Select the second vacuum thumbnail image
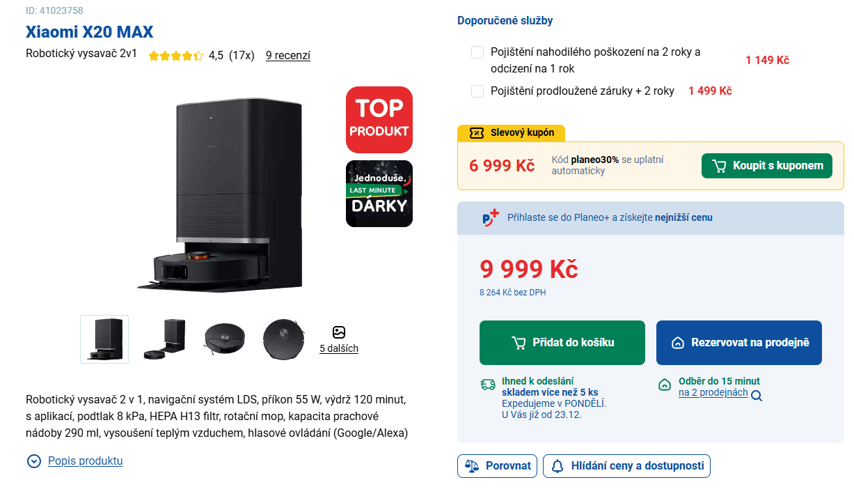 click(x=165, y=339)
